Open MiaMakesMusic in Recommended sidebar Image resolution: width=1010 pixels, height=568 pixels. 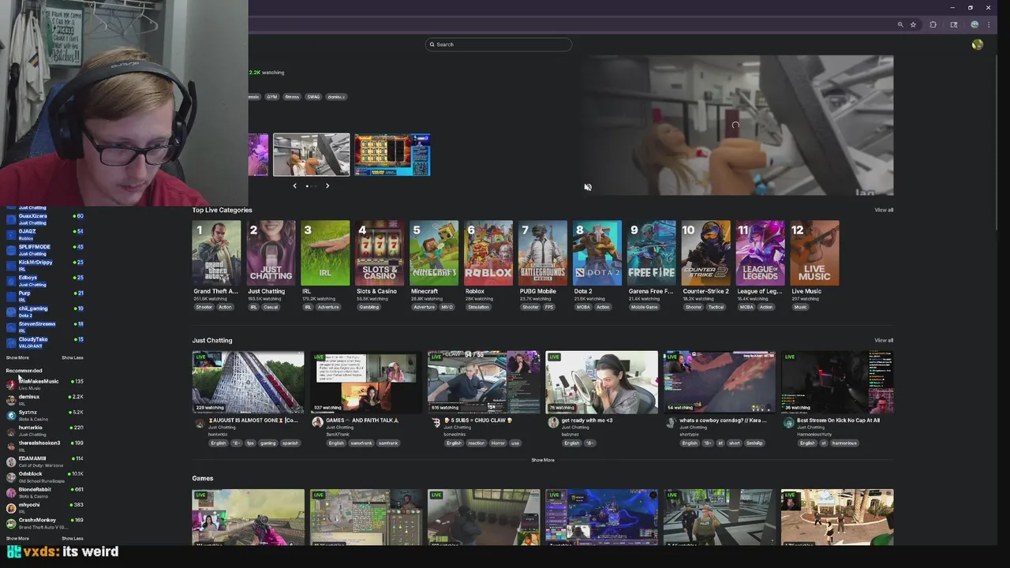click(45, 384)
